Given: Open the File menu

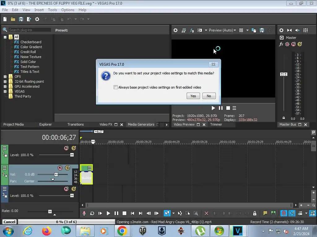Looking at the screenshot, I should coord(5,10).
